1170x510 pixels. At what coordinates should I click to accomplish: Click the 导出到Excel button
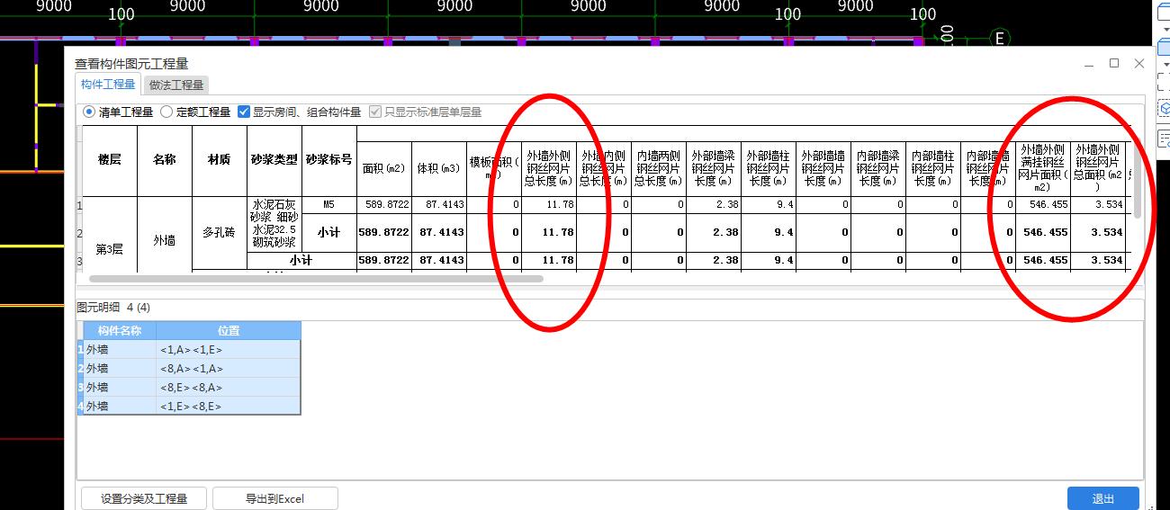pos(274,498)
